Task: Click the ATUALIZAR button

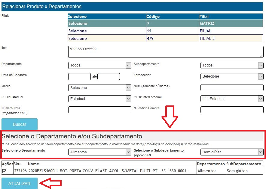Action: point(20,183)
